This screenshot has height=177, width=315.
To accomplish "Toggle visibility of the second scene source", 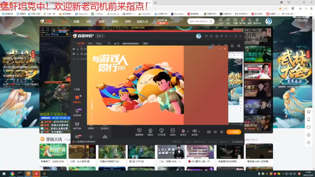I will pos(74,54).
